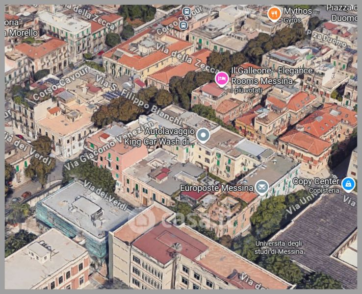Select the Autolavaggio King Car Wash marker

pyautogui.click(x=203, y=136)
